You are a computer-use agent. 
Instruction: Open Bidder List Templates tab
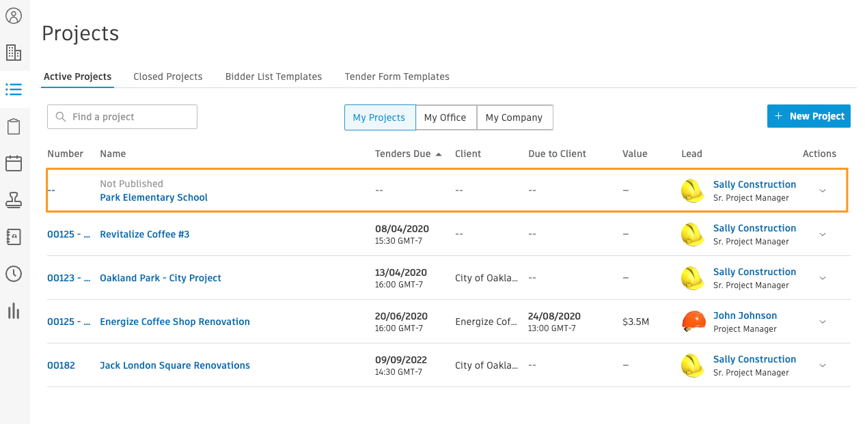click(273, 76)
